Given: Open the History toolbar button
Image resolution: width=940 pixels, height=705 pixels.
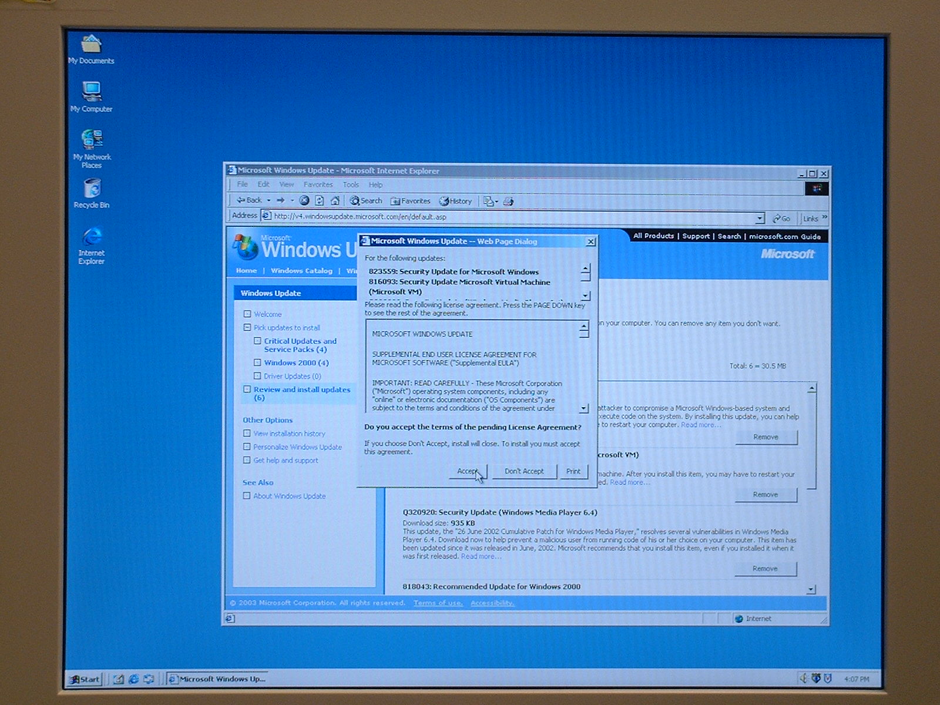Looking at the screenshot, I should (x=456, y=202).
